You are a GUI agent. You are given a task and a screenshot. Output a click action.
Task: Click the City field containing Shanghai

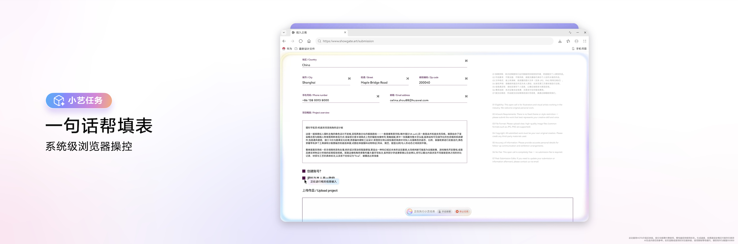pos(326,83)
